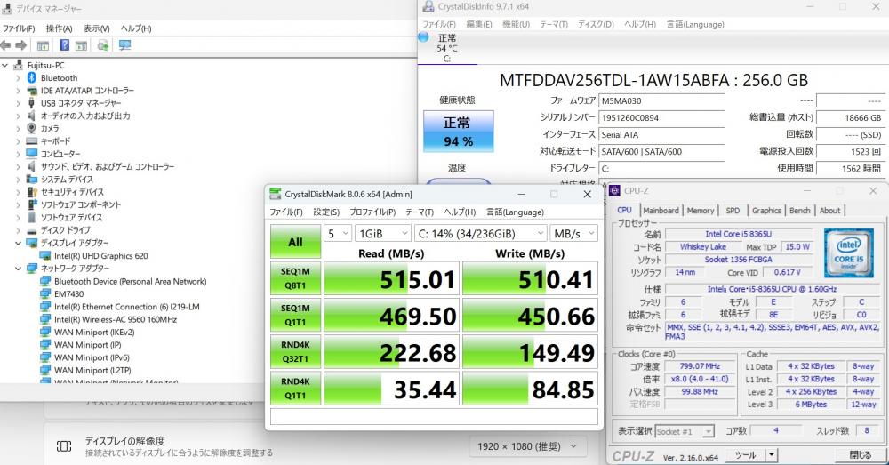This screenshot has width=889, height=465.
Task: Click the help question-mark icon in Device Manager toolbar
Action: [65, 45]
